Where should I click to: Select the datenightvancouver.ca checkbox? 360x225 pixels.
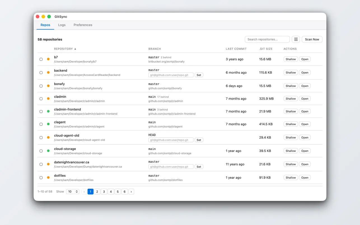tap(41, 165)
